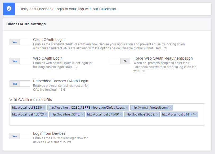215x154 pixels.
Task: Remove http://localhost:8228/ redirect URI
Action: [x=44, y=108]
